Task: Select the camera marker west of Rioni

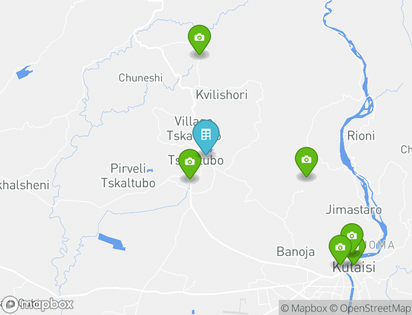Action: [x=306, y=162]
